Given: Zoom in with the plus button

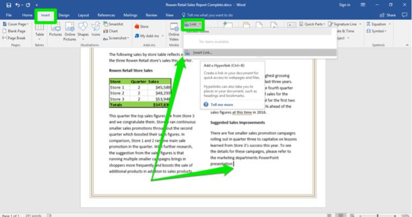Looking at the screenshot, I should pyautogui.click(x=395, y=216).
